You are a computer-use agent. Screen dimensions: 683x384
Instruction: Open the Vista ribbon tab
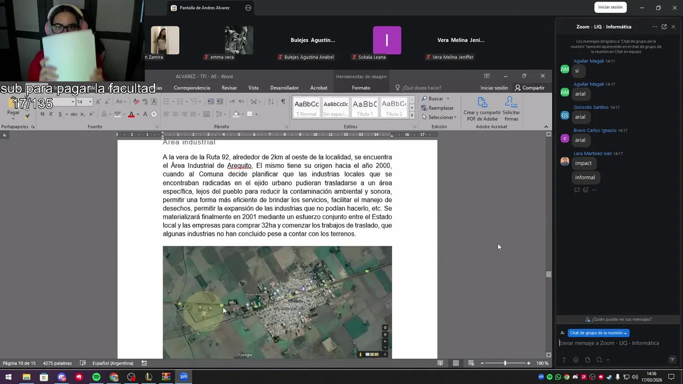pos(253,88)
